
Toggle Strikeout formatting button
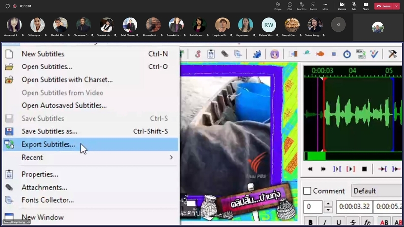pos(353,222)
